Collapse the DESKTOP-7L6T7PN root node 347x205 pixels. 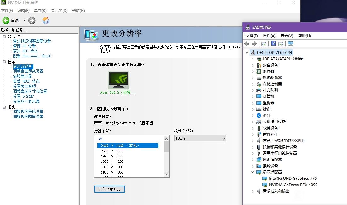tap(247, 53)
